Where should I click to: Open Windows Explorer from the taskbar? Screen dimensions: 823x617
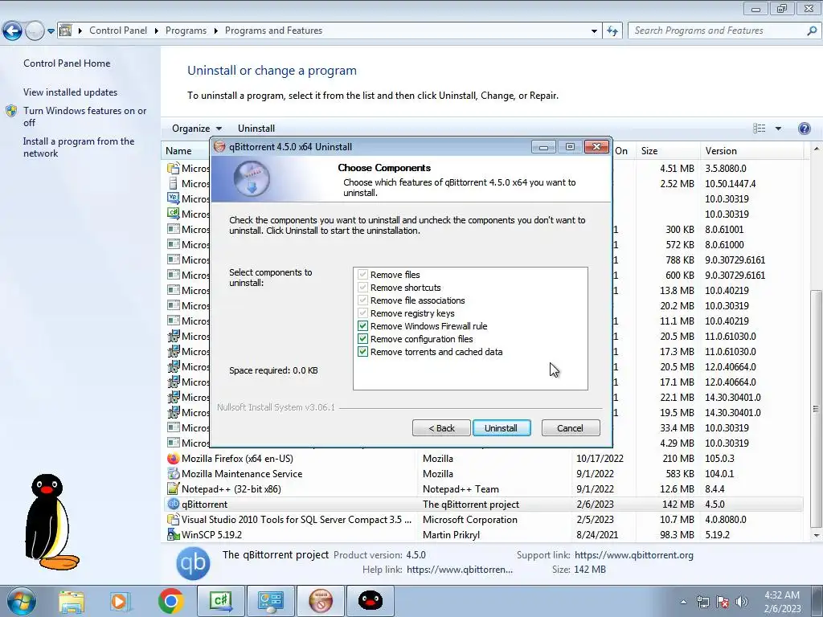(72, 602)
